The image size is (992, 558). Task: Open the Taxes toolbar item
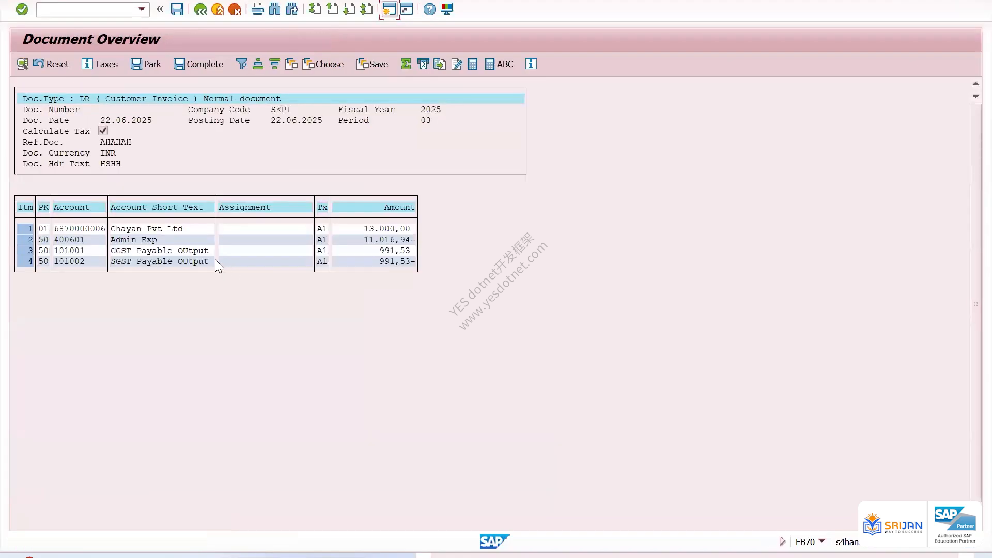100,64
